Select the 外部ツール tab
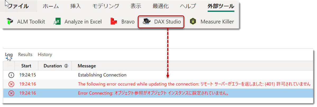This screenshot has width=317, height=107. 221,6
